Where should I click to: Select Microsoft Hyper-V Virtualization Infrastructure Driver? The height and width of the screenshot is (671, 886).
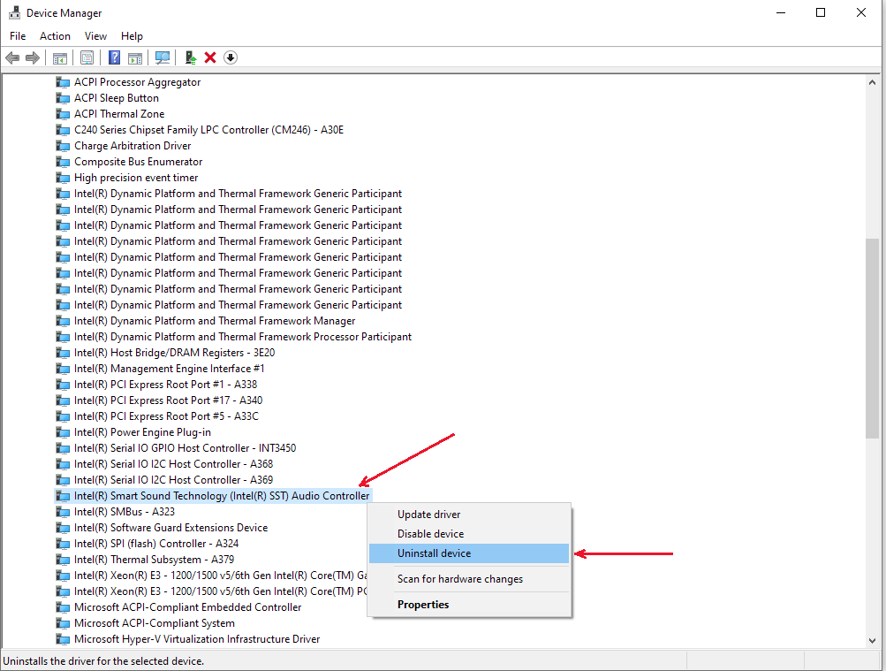click(197, 639)
